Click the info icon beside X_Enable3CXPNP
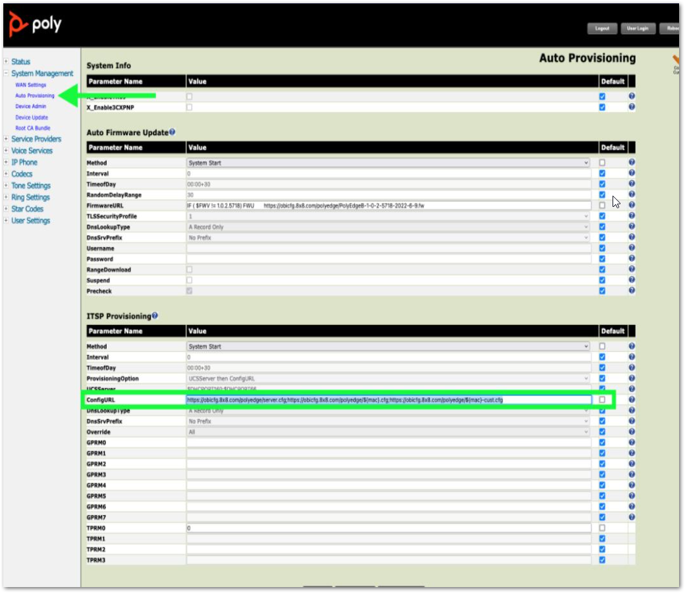685x593 pixels. pos(631,107)
